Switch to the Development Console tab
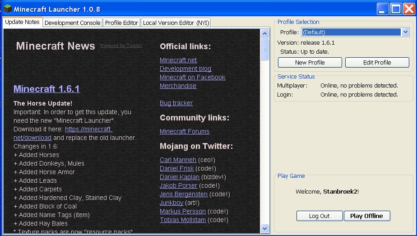Image resolution: width=417 pixels, height=236 pixels. [x=72, y=23]
